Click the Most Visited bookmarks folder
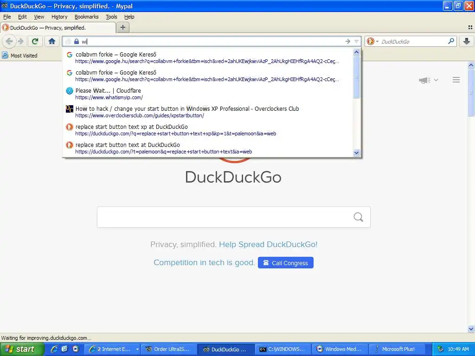The width and height of the screenshot is (475, 356). point(19,56)
